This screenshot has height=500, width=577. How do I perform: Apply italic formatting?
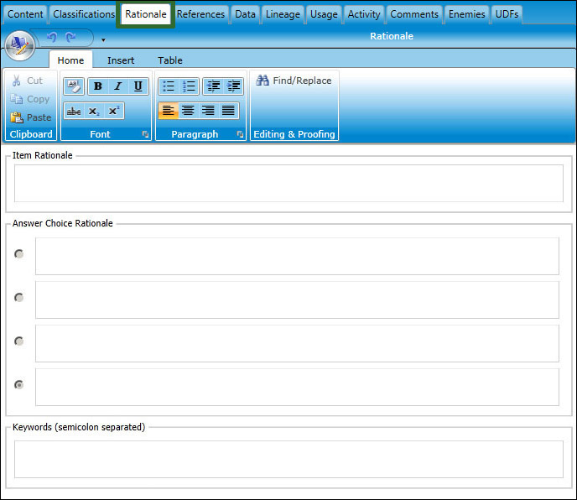click(117, 86)
